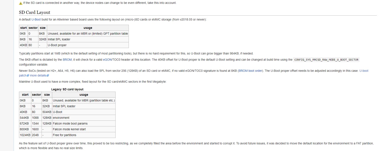
Task: Click the "Falcon mode kernel start" cell
Action: 84,129
